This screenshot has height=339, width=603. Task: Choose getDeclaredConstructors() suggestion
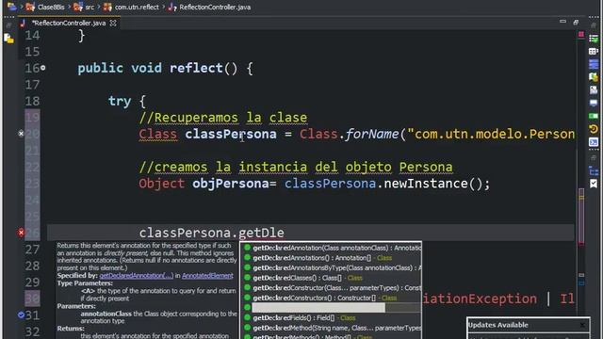pyautogui.click(x=332, y=298)
